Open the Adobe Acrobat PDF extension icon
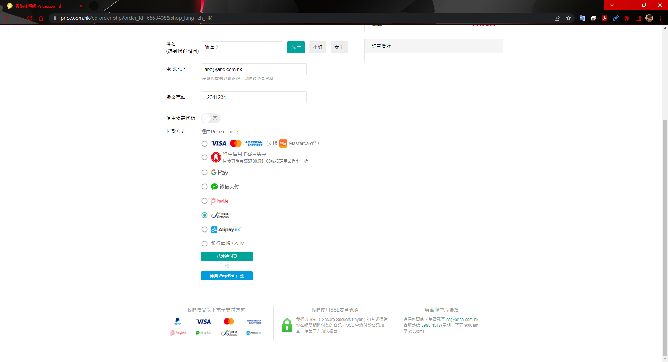 [x=605, y=18]
